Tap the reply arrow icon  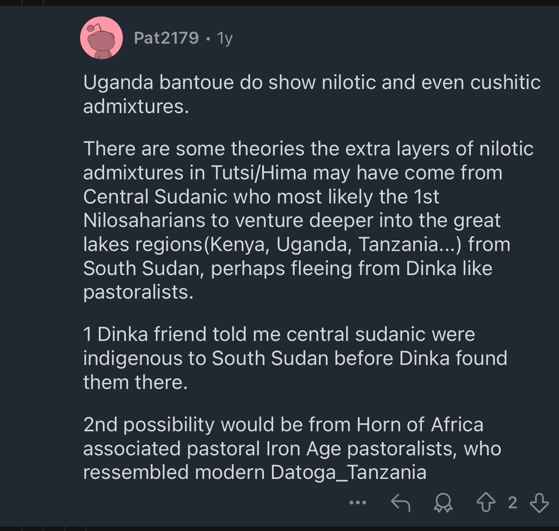[400, 503]
